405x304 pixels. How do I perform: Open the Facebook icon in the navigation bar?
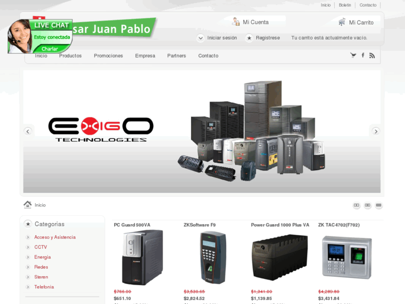pos(363,55)
